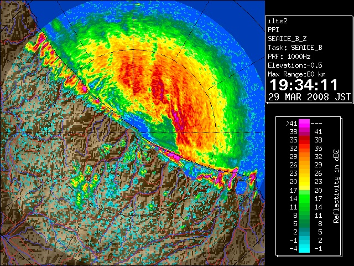The height and width of the screenshot is (266, 354).
Task: Select the "Task: SEAICE_B" line
Action: tap(295, 48)
